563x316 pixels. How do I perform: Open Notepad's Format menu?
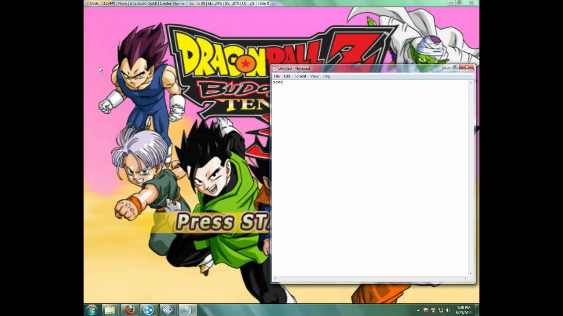[x=300, y=76]
